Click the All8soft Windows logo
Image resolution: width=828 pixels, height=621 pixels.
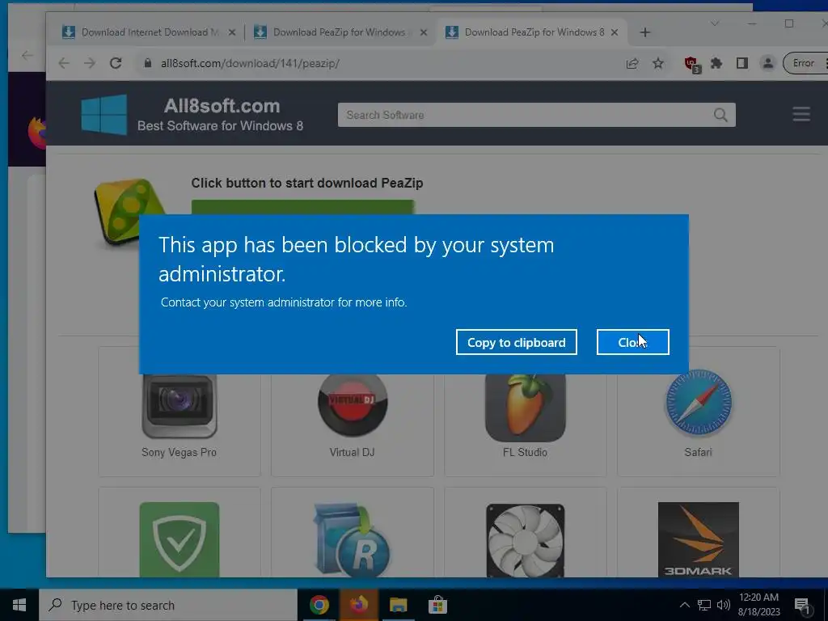coord(104,115)
